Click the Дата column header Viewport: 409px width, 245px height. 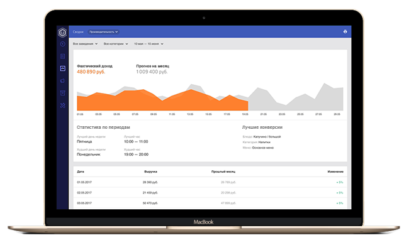click(x=81, y=171)
